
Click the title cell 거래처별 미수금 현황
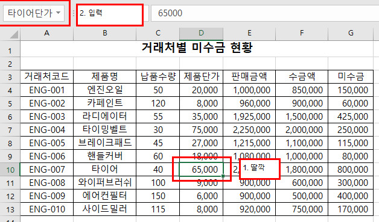point(197,48)
